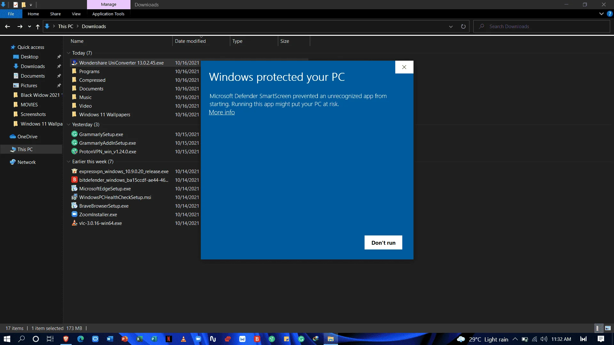The image size is (614, 345).
Task: Open Pictures in the navigation pane
Action: (x=29, y=86)
